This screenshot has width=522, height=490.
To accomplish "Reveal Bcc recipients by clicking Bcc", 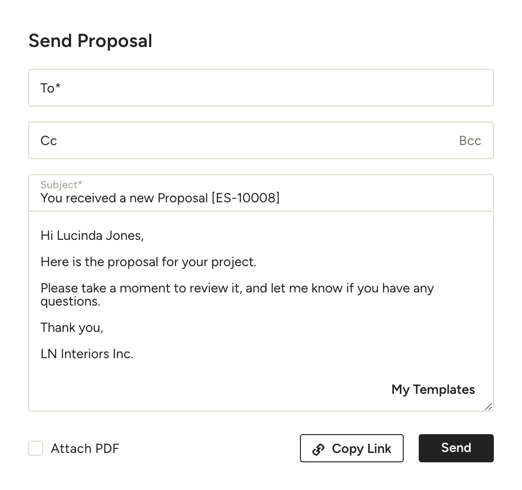I will click(x=470, y=140).
